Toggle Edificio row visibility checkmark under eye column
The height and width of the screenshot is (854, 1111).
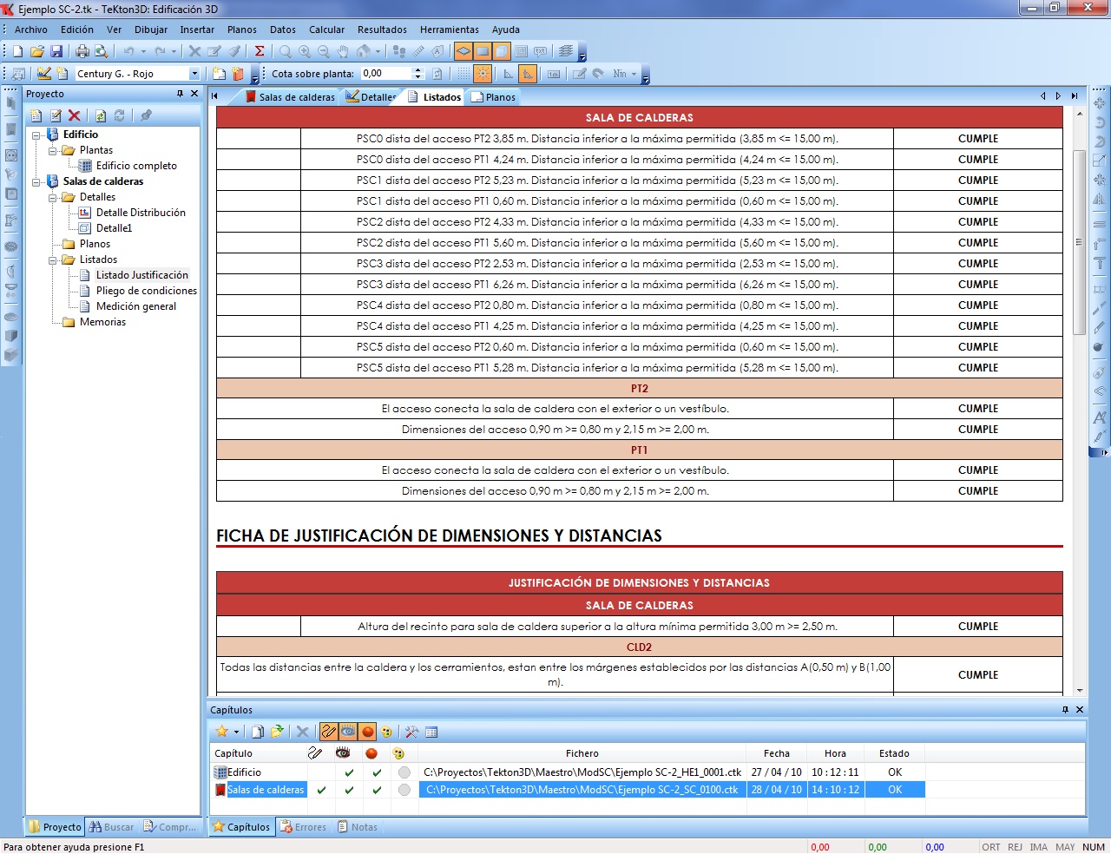[349, 772]
